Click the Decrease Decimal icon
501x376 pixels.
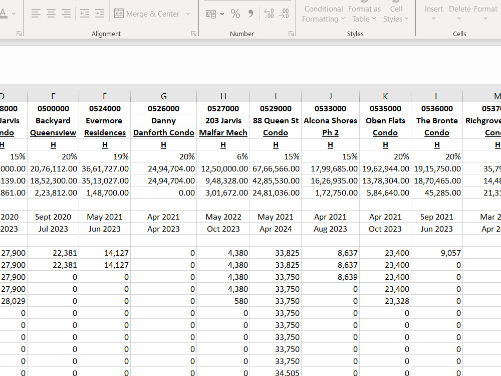point(284,14)
